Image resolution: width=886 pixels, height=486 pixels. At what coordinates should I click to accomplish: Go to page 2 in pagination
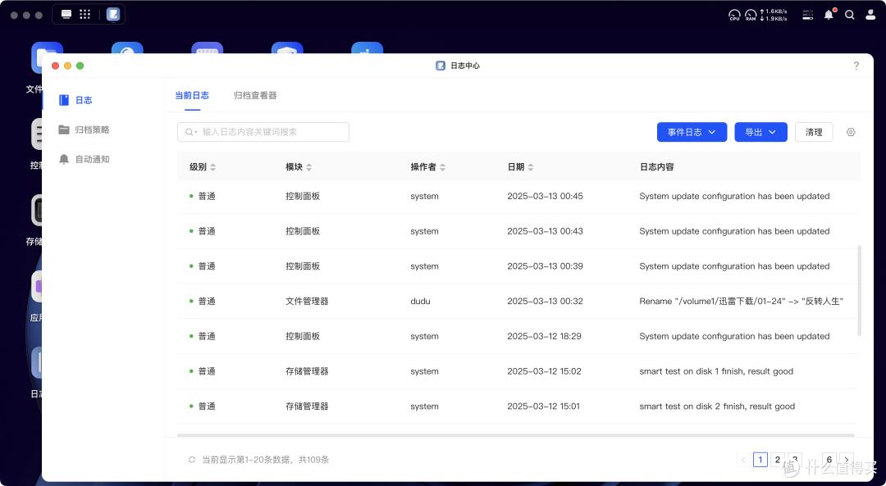coord(778,460)
